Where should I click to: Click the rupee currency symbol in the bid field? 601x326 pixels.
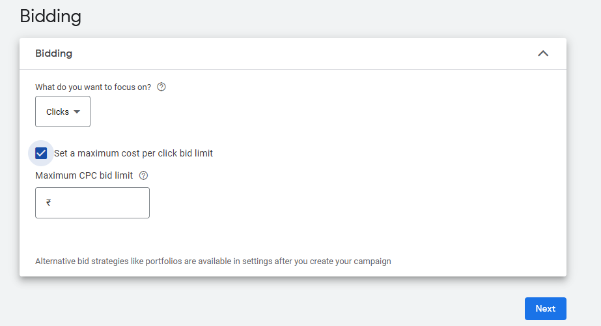click(x=49, y=203)
